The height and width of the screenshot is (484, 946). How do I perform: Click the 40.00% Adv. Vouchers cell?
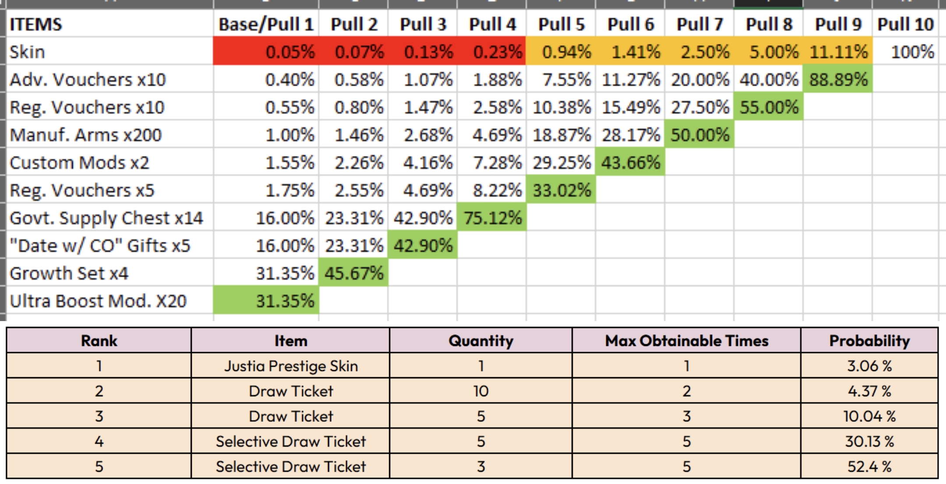pos(769,79)
